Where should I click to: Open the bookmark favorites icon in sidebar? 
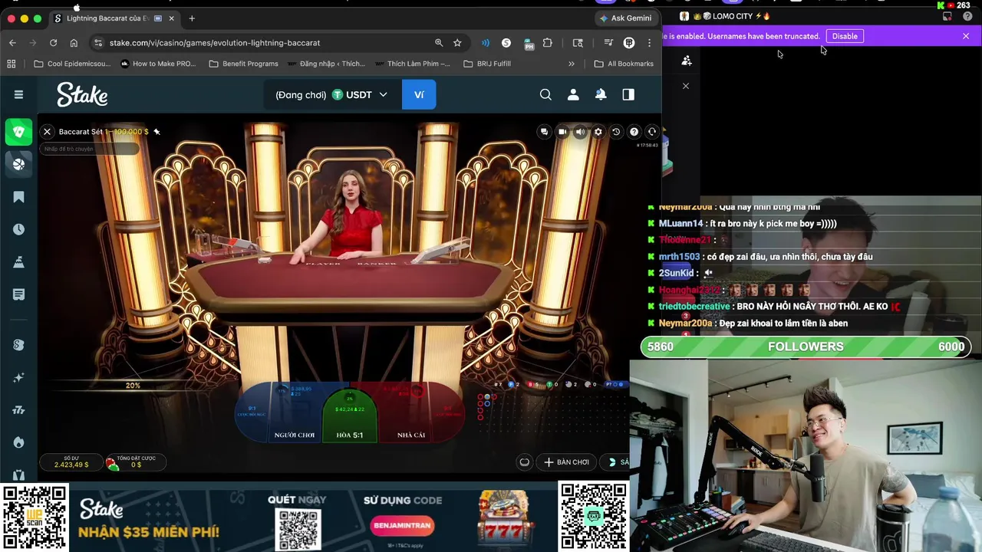click(x=18, y=197)
